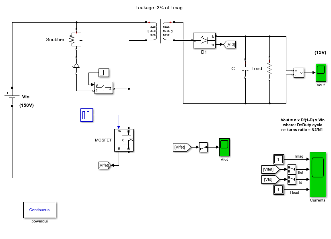Click the MOSFET label text
Screen dimensions: 331x239
(x=103, y=140)
